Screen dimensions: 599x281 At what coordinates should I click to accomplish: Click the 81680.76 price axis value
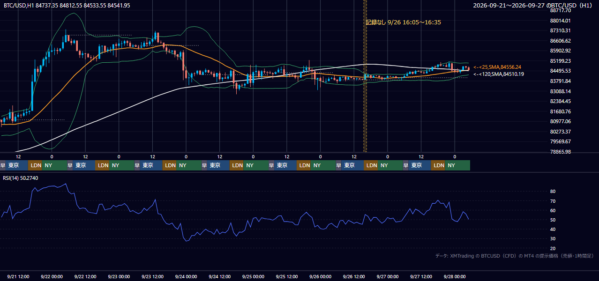tap(560, 111)
